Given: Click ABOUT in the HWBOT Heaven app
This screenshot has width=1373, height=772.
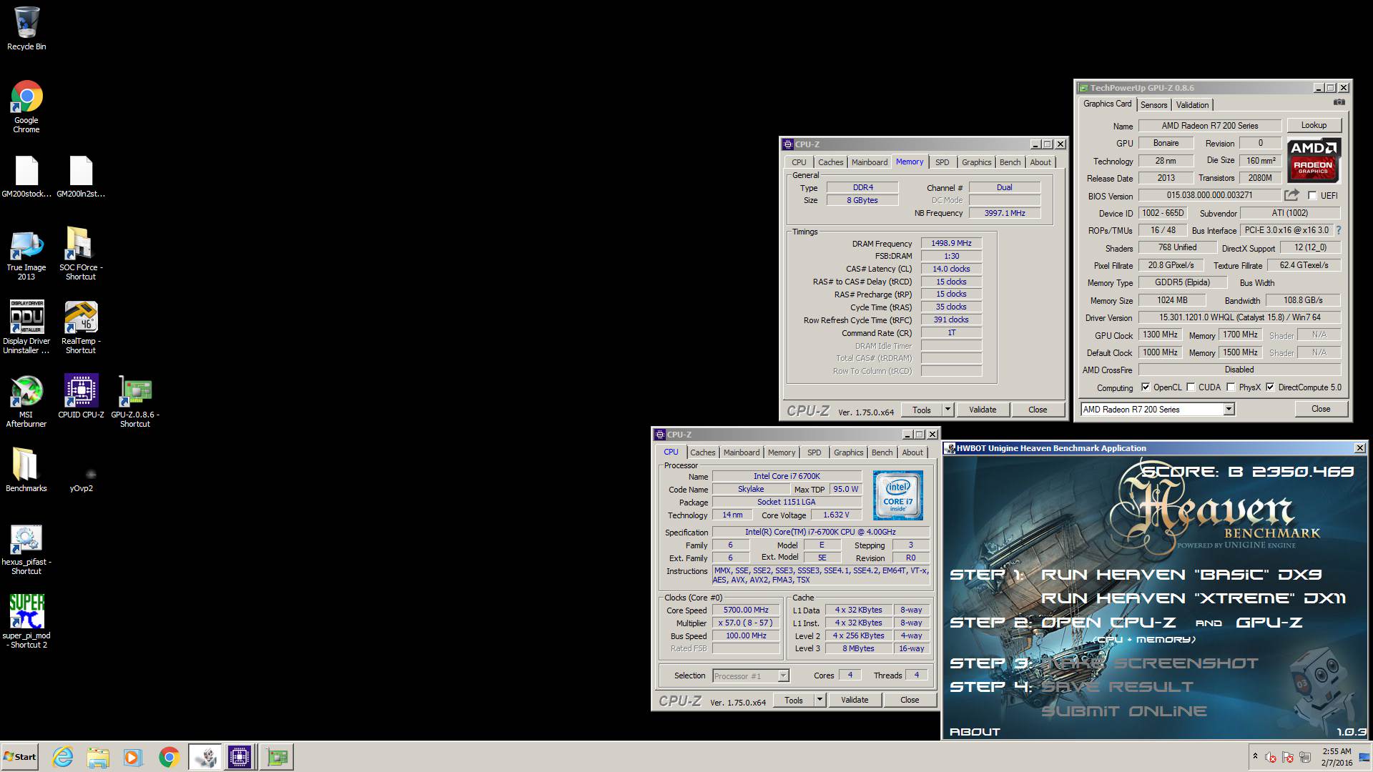Looking at the screenshot, I should pos(975,731).
